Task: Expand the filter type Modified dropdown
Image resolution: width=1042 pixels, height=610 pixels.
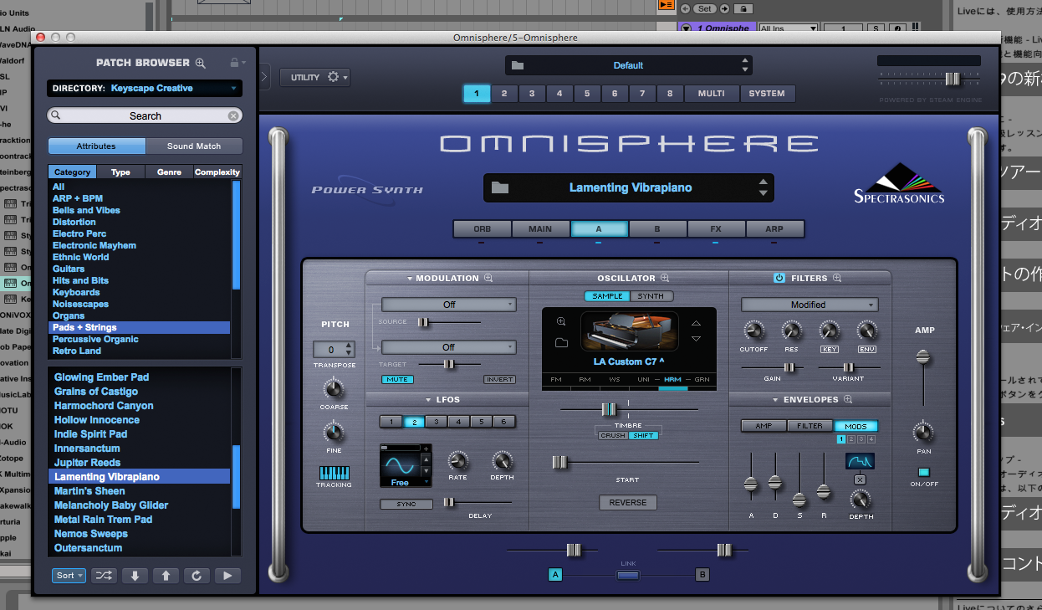Action: click(x=809, y=305)
